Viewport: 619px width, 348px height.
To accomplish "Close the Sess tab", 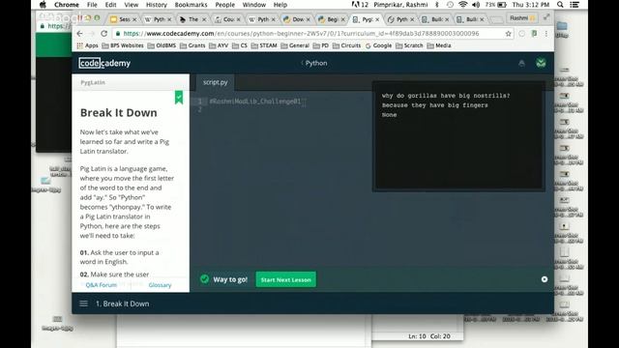I will [x=134, y=19].
